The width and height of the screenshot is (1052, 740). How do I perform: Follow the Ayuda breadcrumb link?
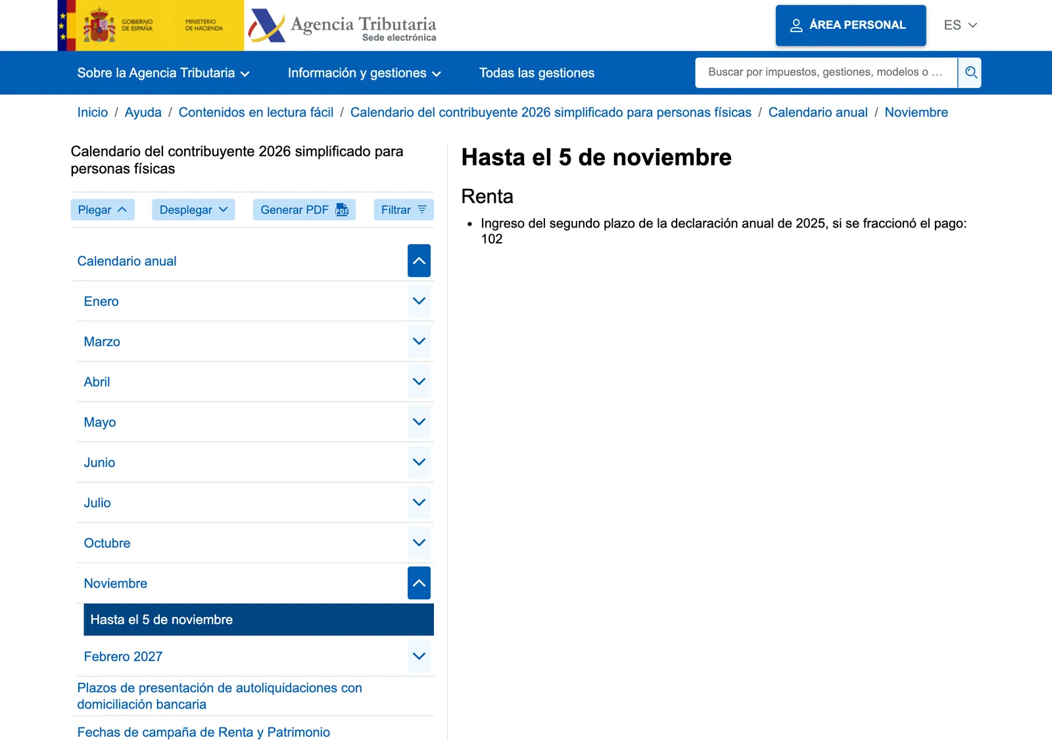[143, 112]
